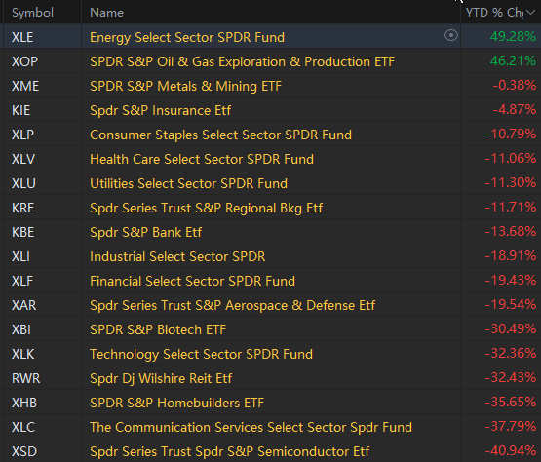
Task: Open SPDR S&P Metals & Mining ETF
Action: 185,86
